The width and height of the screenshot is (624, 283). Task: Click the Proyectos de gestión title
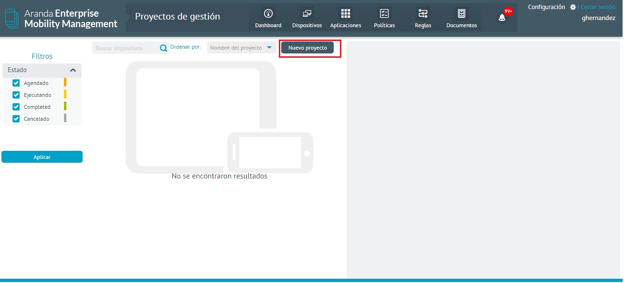point(178,16)
